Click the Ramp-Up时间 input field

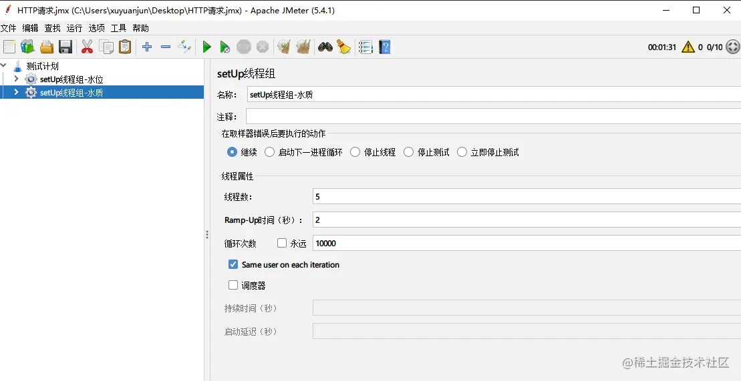point(527,220)
